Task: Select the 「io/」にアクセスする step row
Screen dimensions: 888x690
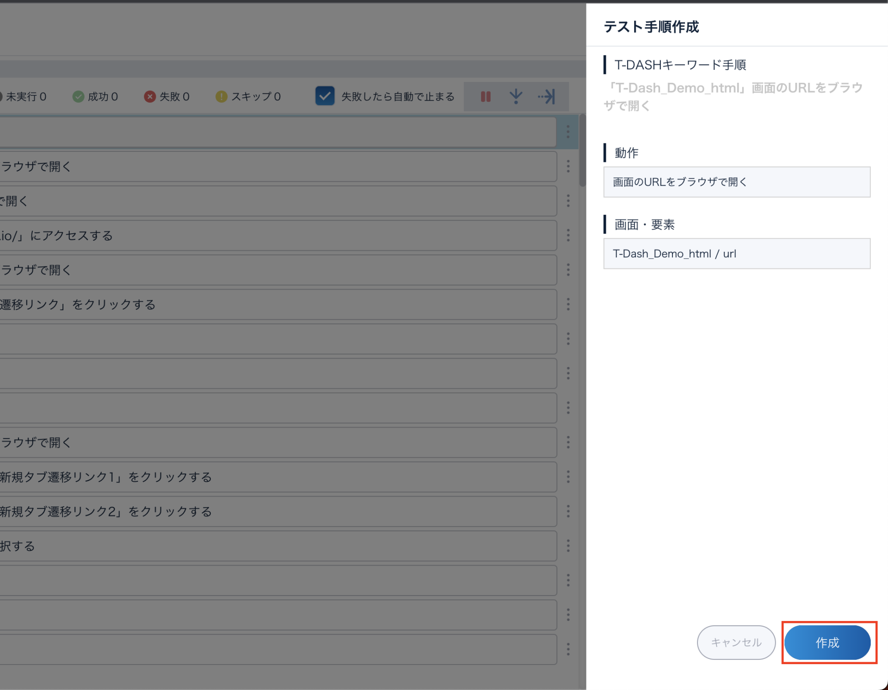Action: [x=277, y=236]
